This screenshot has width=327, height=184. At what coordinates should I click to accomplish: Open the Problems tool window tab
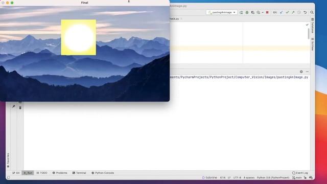point(60,173)
